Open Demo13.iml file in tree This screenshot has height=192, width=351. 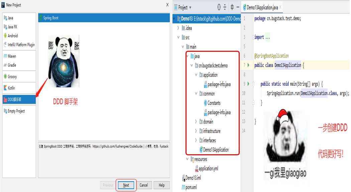pyautogui.click(x=192, y=178)
